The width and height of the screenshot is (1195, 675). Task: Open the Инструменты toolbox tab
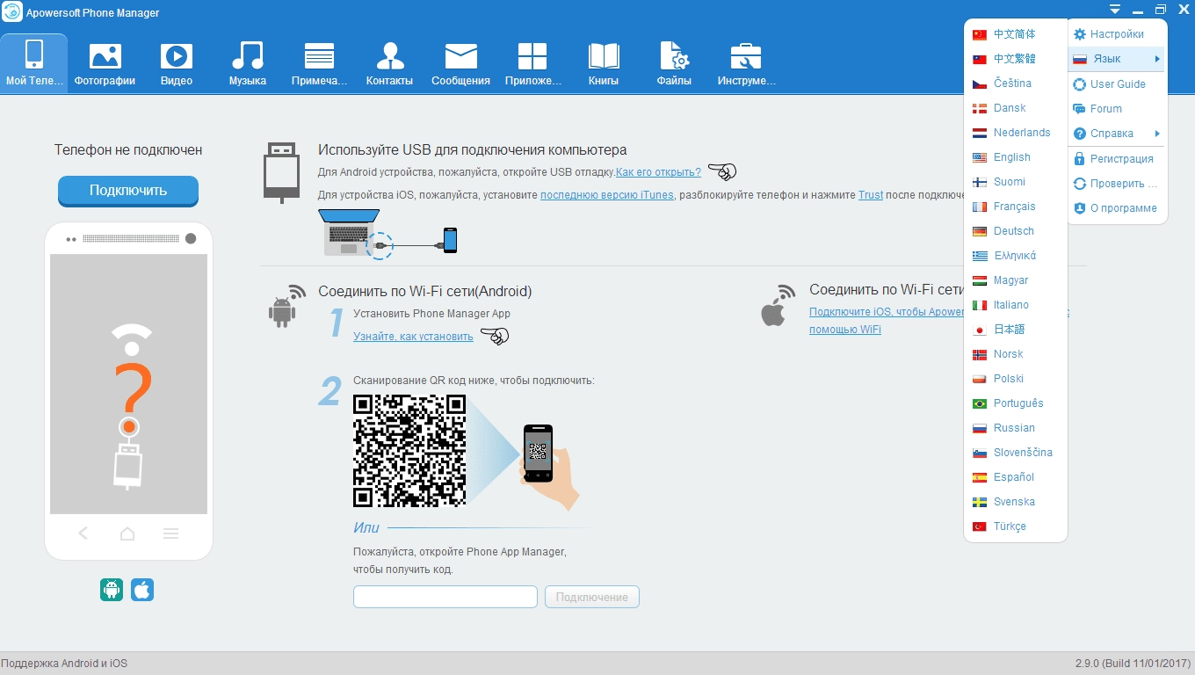coord(746,63)
